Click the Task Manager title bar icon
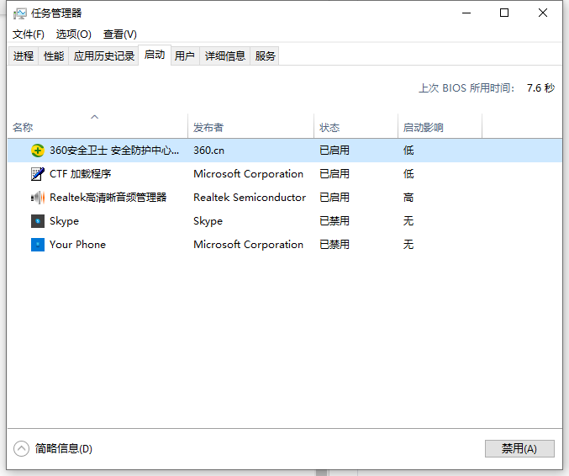 pyautogui.click(x=20, y=13)
